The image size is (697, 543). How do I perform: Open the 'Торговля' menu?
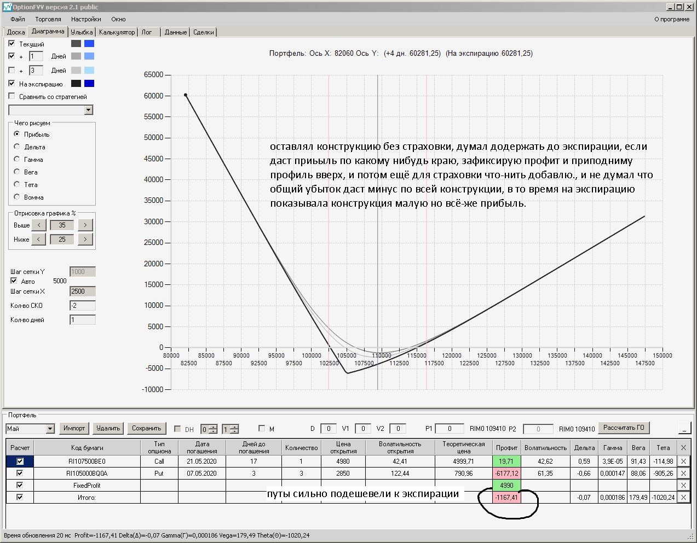click(x=48, y=19)
